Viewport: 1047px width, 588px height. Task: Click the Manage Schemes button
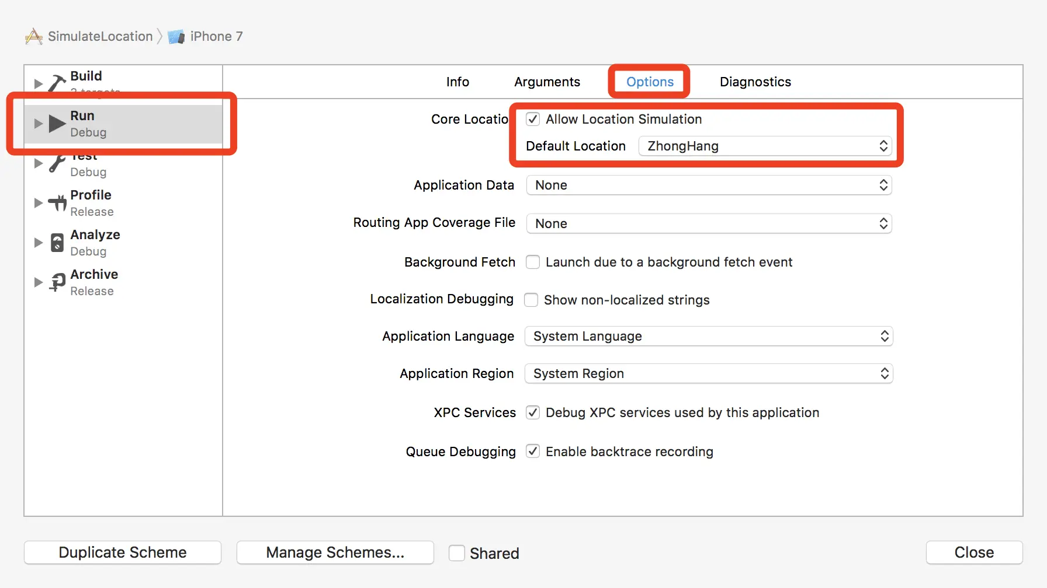click(x=335, y=552)
